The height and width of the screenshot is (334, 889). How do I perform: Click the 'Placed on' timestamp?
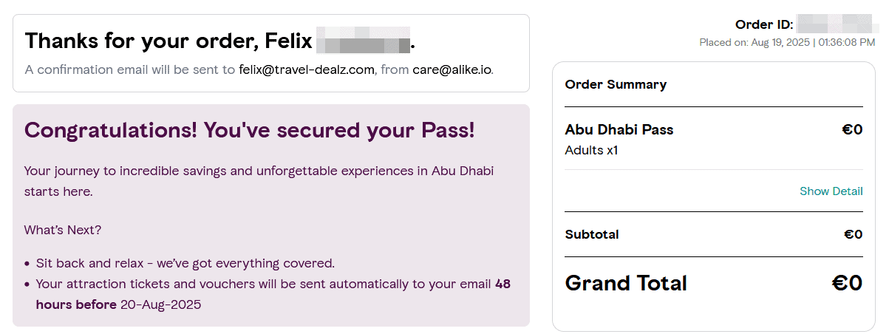pos(787,43)
